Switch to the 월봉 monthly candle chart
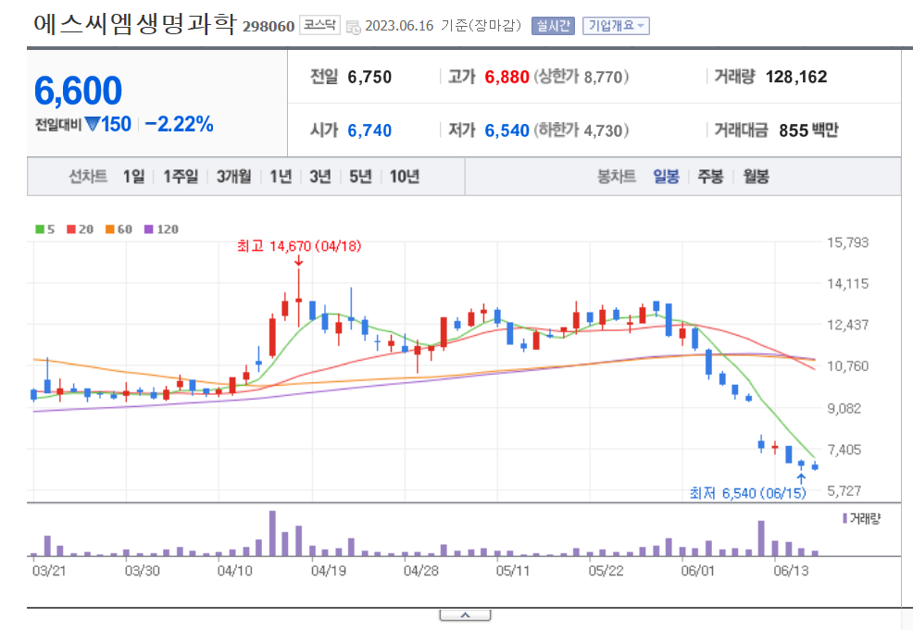Image resolution: width=913 pixels, height=630 pixels. (x=756, y=177)
